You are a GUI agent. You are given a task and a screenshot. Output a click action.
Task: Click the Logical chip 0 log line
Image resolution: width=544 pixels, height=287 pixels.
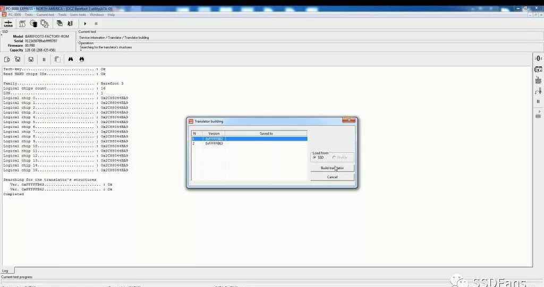pos(65,98)
